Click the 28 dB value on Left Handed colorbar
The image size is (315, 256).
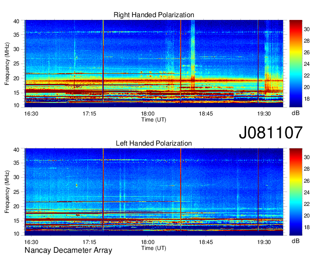[x=307, y=169]
